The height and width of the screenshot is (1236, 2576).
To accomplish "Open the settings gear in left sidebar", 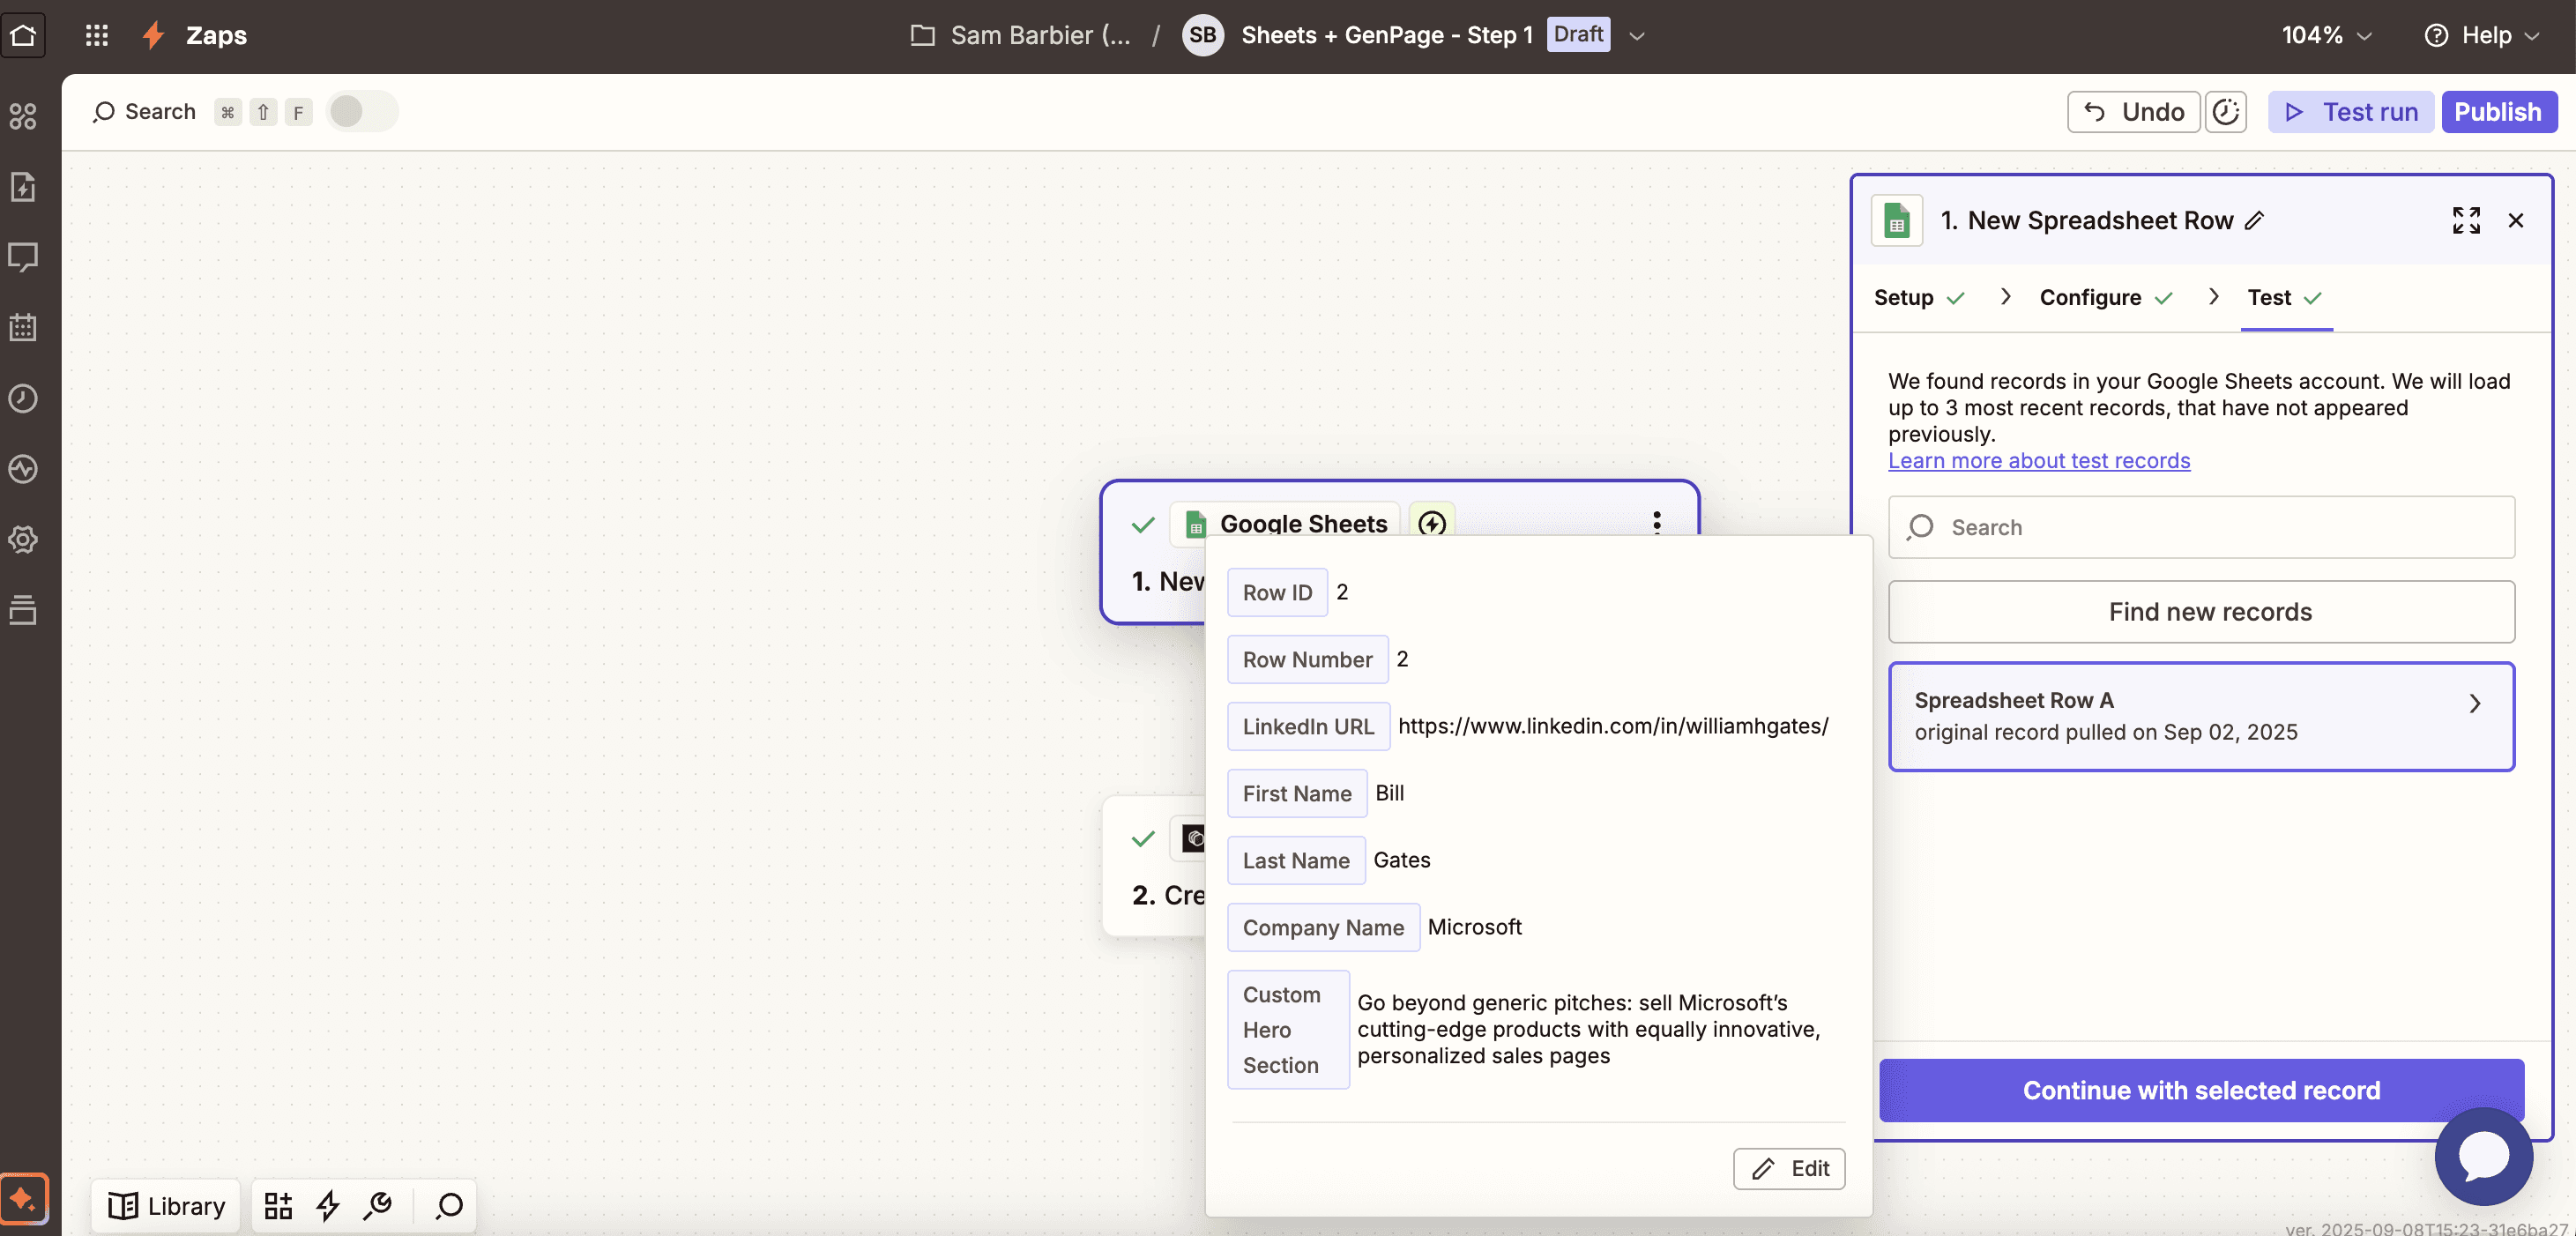I will pos(23,539).
